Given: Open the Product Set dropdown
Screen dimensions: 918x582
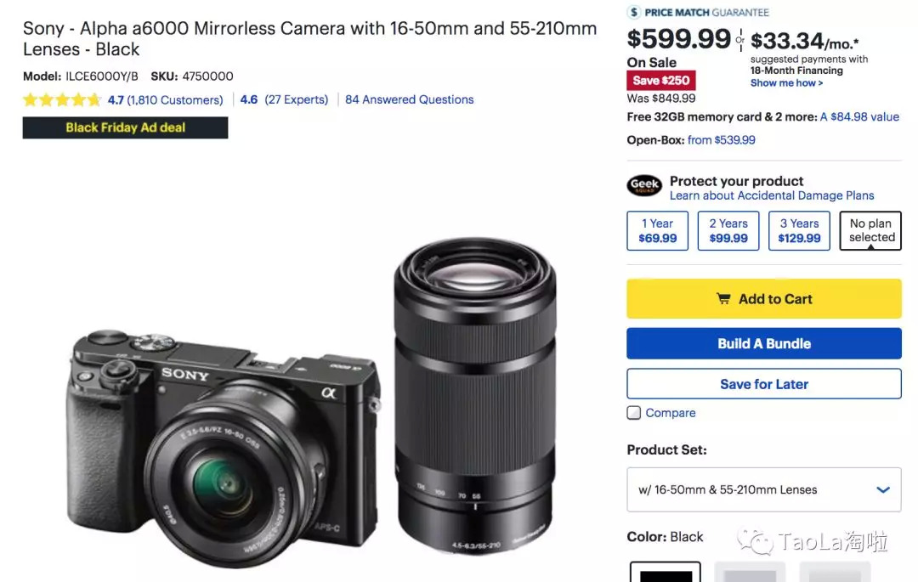Looking at the screenshot, I should tap(763, 489).
